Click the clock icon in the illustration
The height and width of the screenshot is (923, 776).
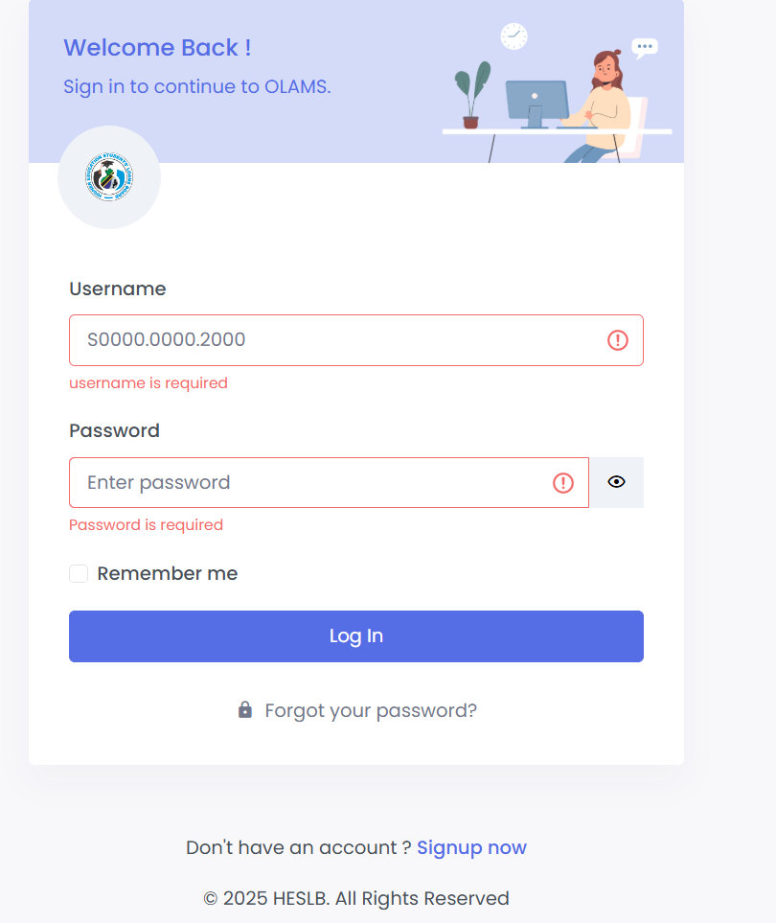click(514, 36)
